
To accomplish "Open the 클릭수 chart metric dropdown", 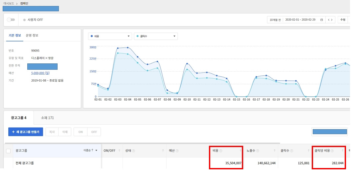I will [156, 36].
